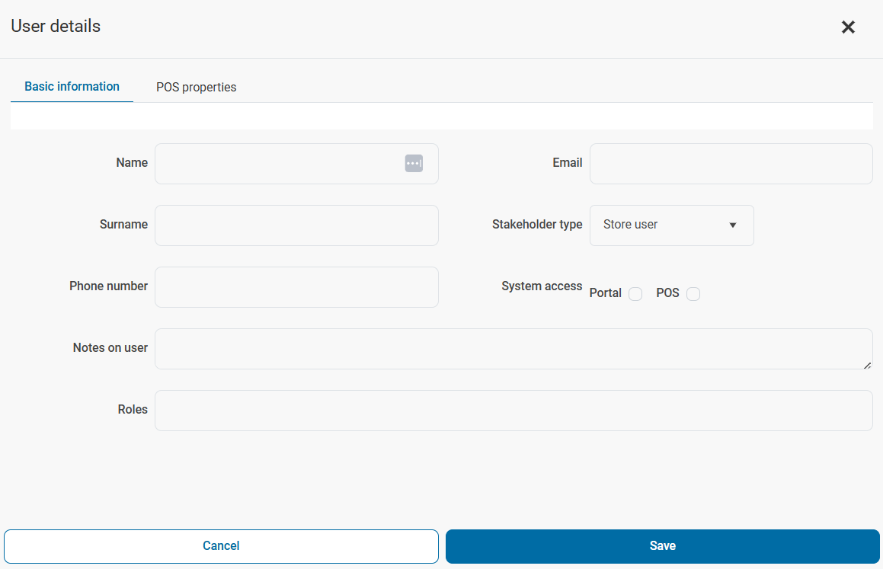This screenshot has width=883, height=569.
Task: Expand the Stakeholder type dropdown
Action: (671, 225)
